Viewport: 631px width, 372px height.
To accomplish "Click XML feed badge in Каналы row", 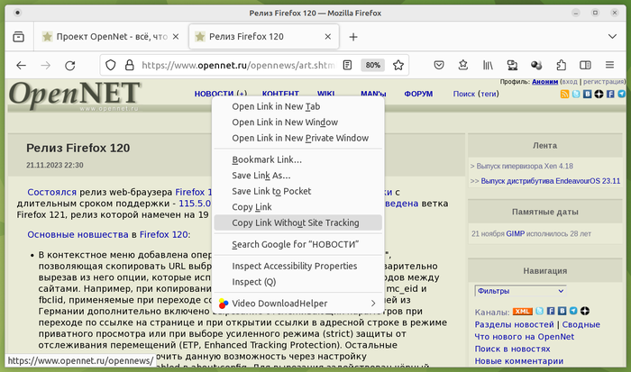I will tap(522, 312).
